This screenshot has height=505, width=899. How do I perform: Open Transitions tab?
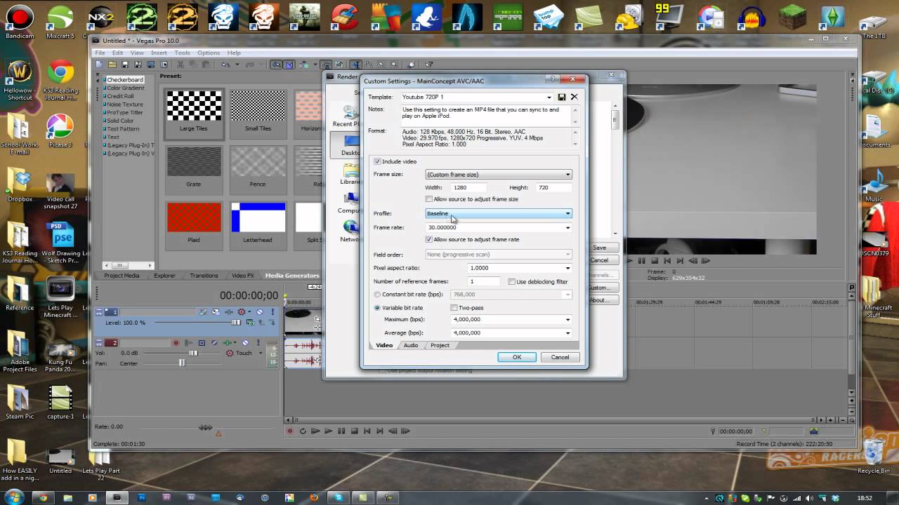click(204, 276)
